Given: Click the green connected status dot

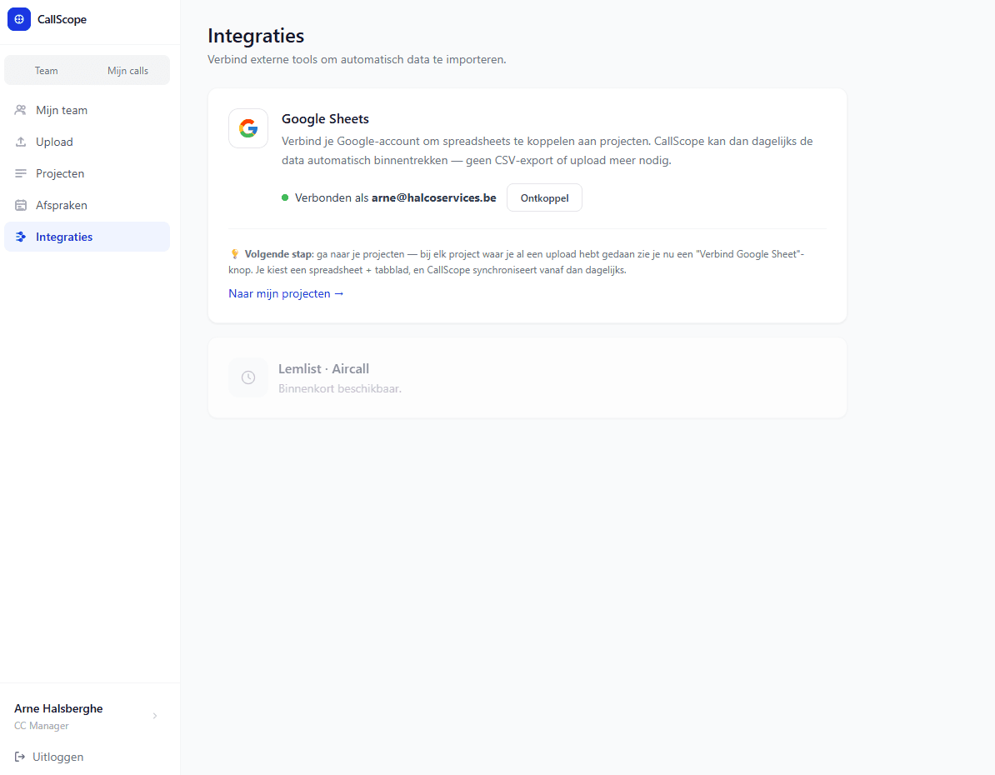Looking at the screenshot, I should click(285, 197).
